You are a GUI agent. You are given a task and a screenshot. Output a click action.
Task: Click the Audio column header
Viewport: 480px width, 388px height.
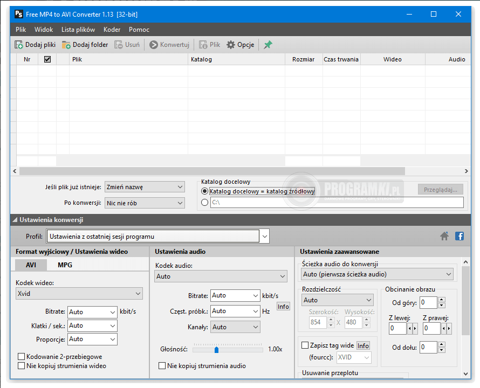(448, 59)
